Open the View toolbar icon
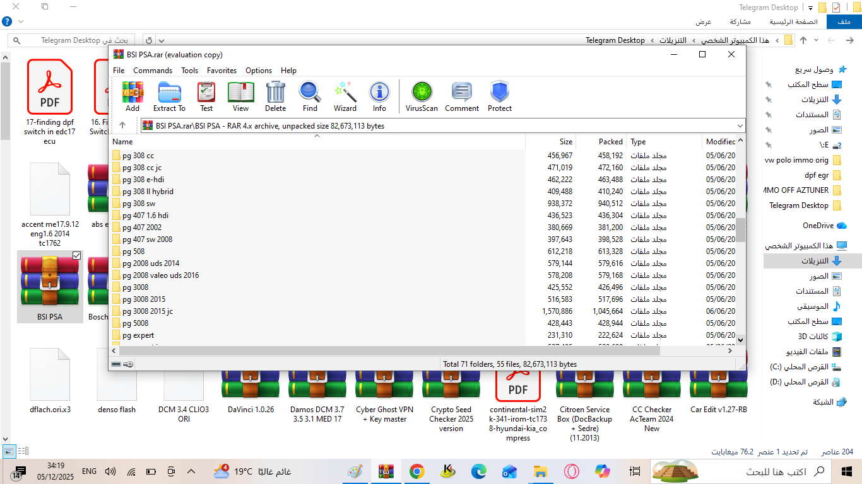The width and height of the screenshot is (862, 484). [x=240, y=96]
